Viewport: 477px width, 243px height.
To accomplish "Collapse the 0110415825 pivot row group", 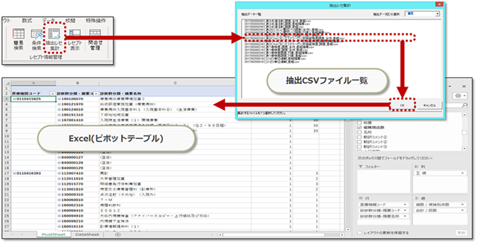I will (14, 99).
